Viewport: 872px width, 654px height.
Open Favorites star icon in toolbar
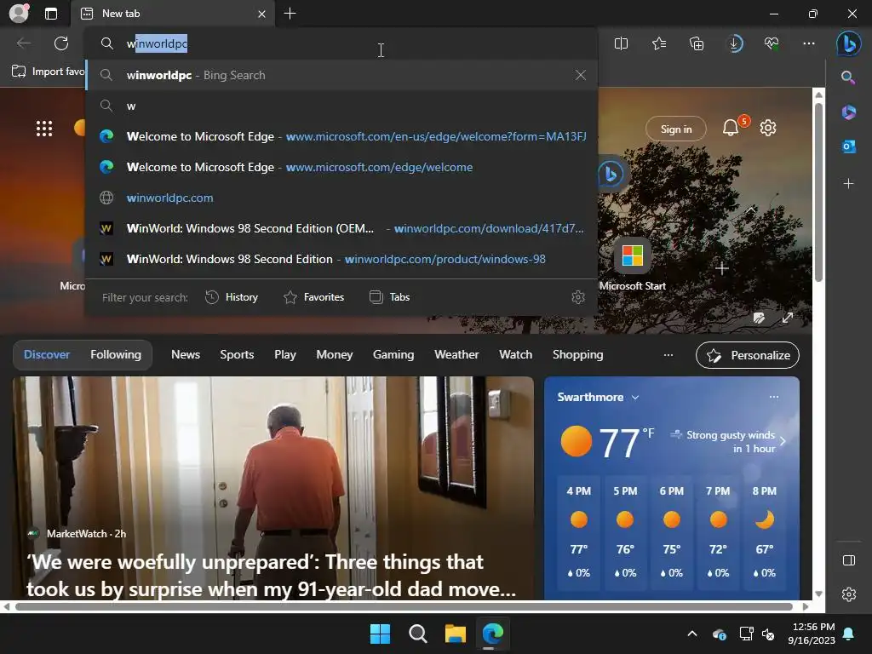659,43
